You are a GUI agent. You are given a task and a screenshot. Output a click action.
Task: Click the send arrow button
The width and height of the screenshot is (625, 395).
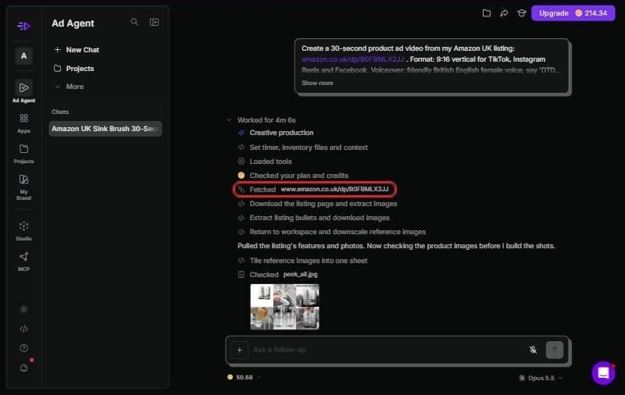coord(555,350)
